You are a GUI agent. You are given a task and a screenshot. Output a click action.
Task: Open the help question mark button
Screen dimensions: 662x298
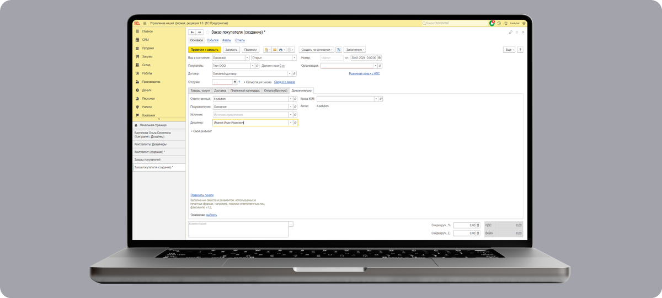(520, 50)
